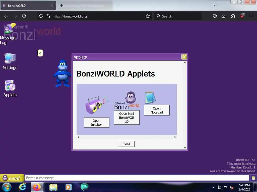The height and width of the screenshot is (192, 257).
Task: Focus the Enter a message field
Action: pos(137,178)
